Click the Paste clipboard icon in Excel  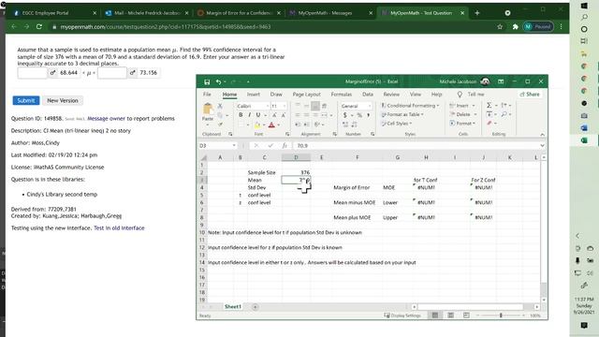208,110
